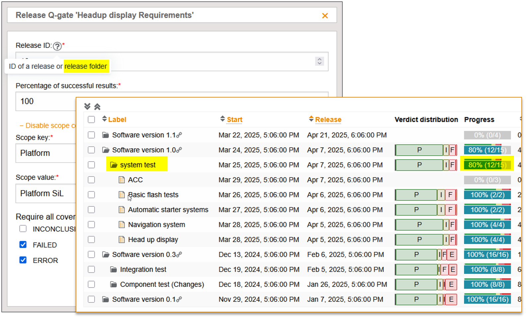Click the expand all double-chevron icon
Screen dimensions: 529x317
tap(87, 107)
